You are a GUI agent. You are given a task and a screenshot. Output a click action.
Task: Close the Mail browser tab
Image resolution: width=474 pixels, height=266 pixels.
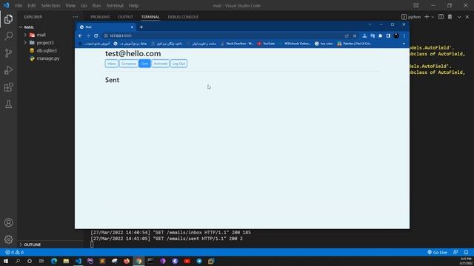coord(132,27)
